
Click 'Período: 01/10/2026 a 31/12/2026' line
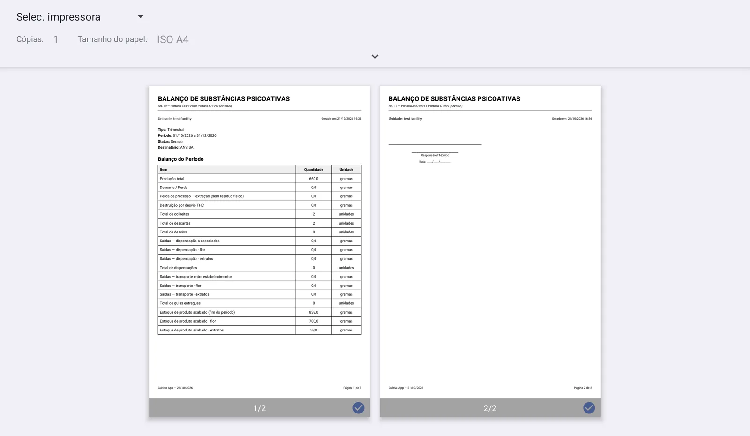coord(187,135)
